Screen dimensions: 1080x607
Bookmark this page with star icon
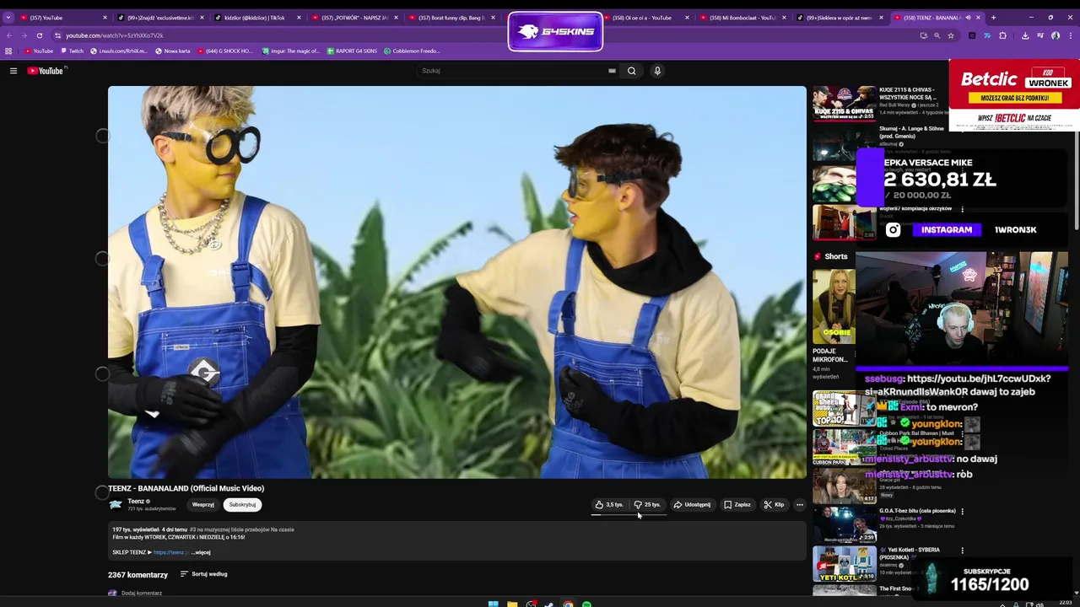click(951, 35)
